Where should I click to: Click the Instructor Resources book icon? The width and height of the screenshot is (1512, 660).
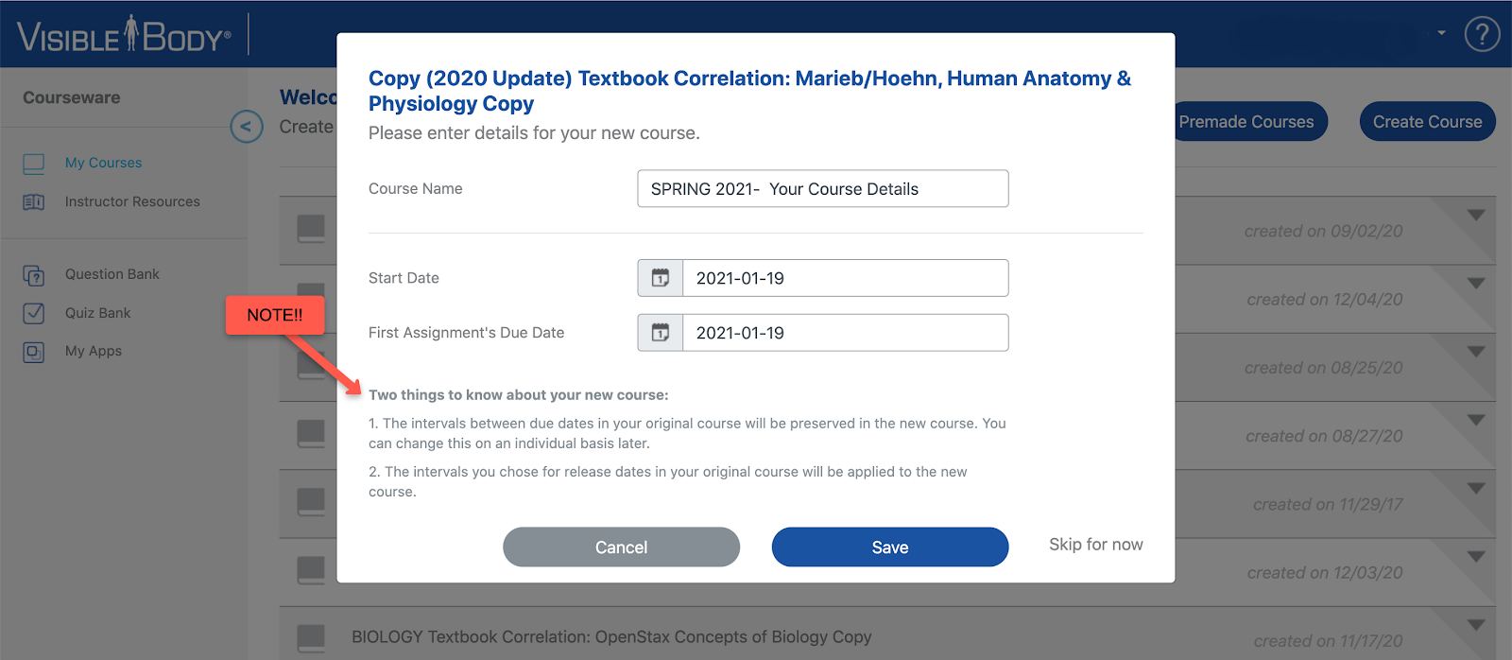[34, 202]
